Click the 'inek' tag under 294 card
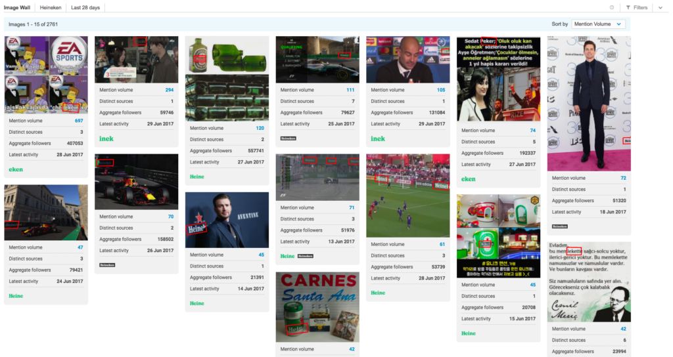Screen dimensions: 673x357 (106, 138)
